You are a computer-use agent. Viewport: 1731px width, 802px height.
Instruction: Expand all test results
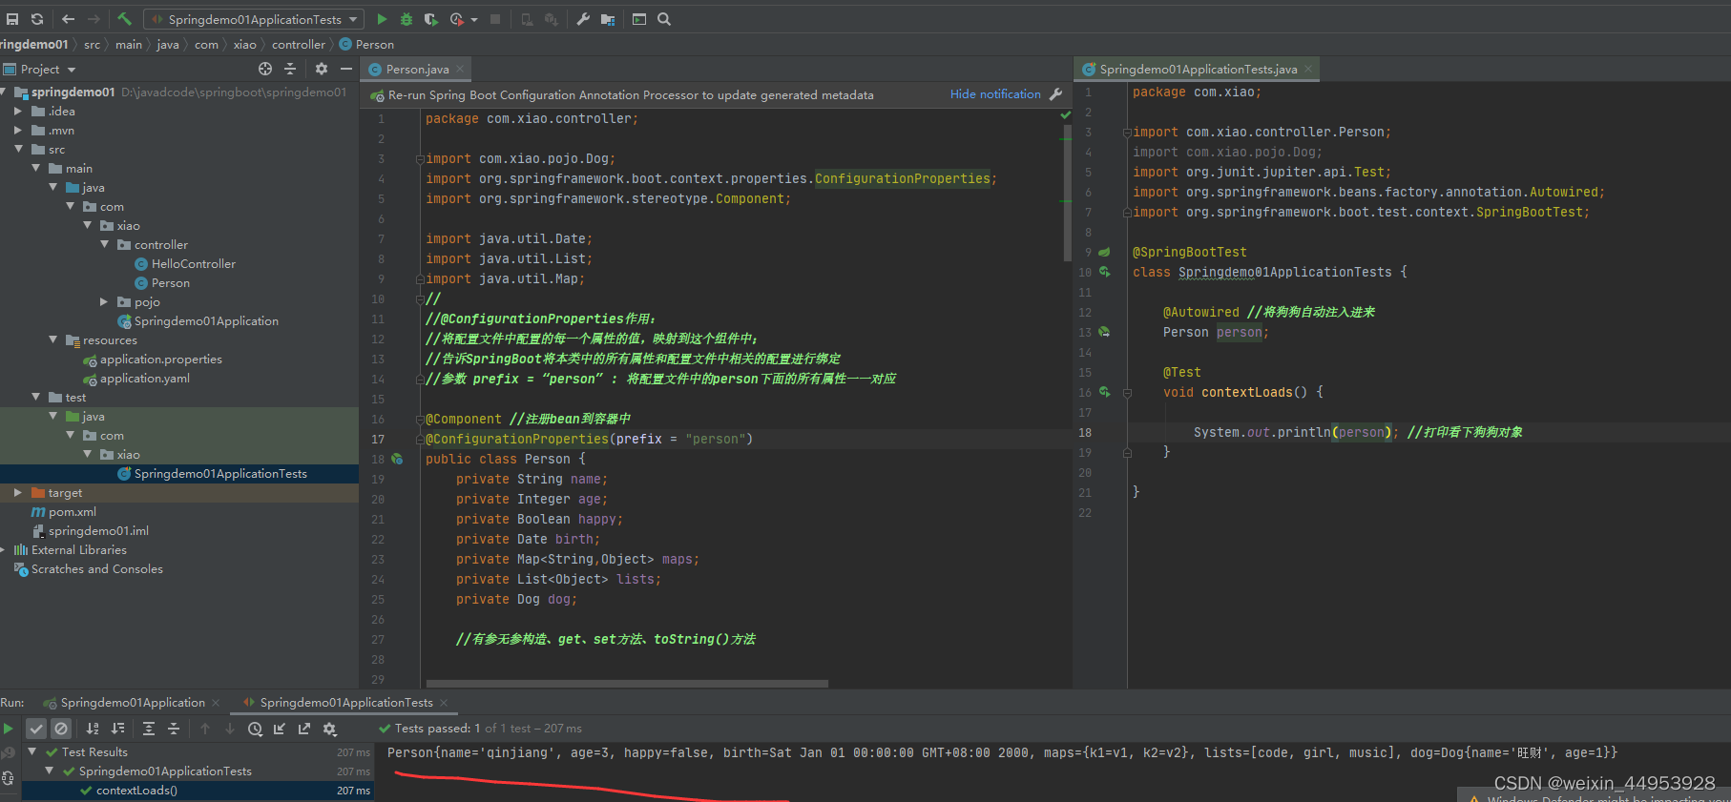point(149,729)
